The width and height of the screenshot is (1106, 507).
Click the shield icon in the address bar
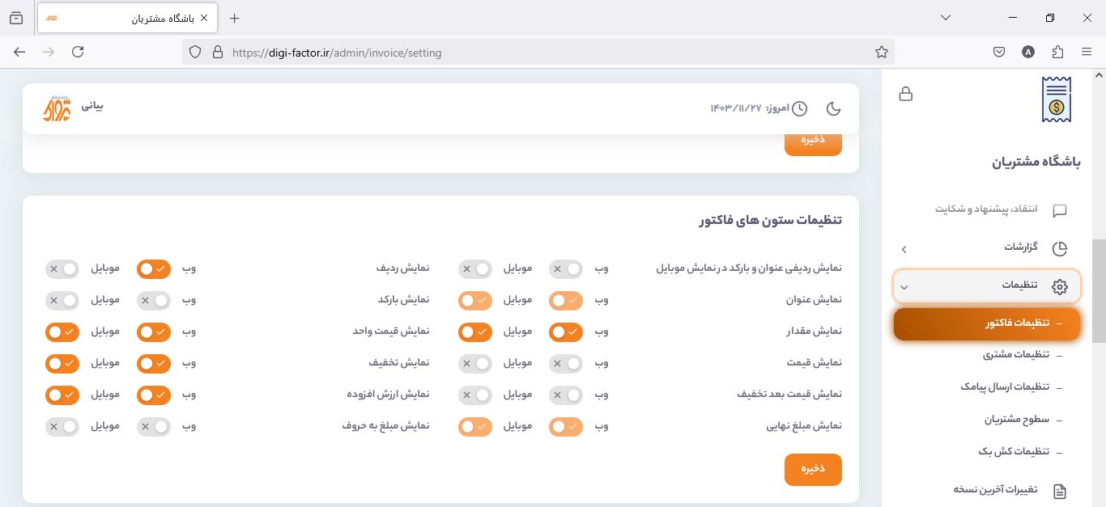tap(195, 53)
